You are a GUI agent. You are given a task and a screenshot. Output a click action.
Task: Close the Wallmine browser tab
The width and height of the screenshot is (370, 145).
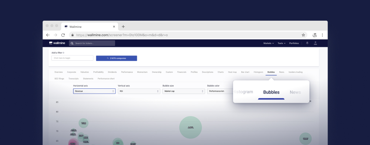[114, 27]
